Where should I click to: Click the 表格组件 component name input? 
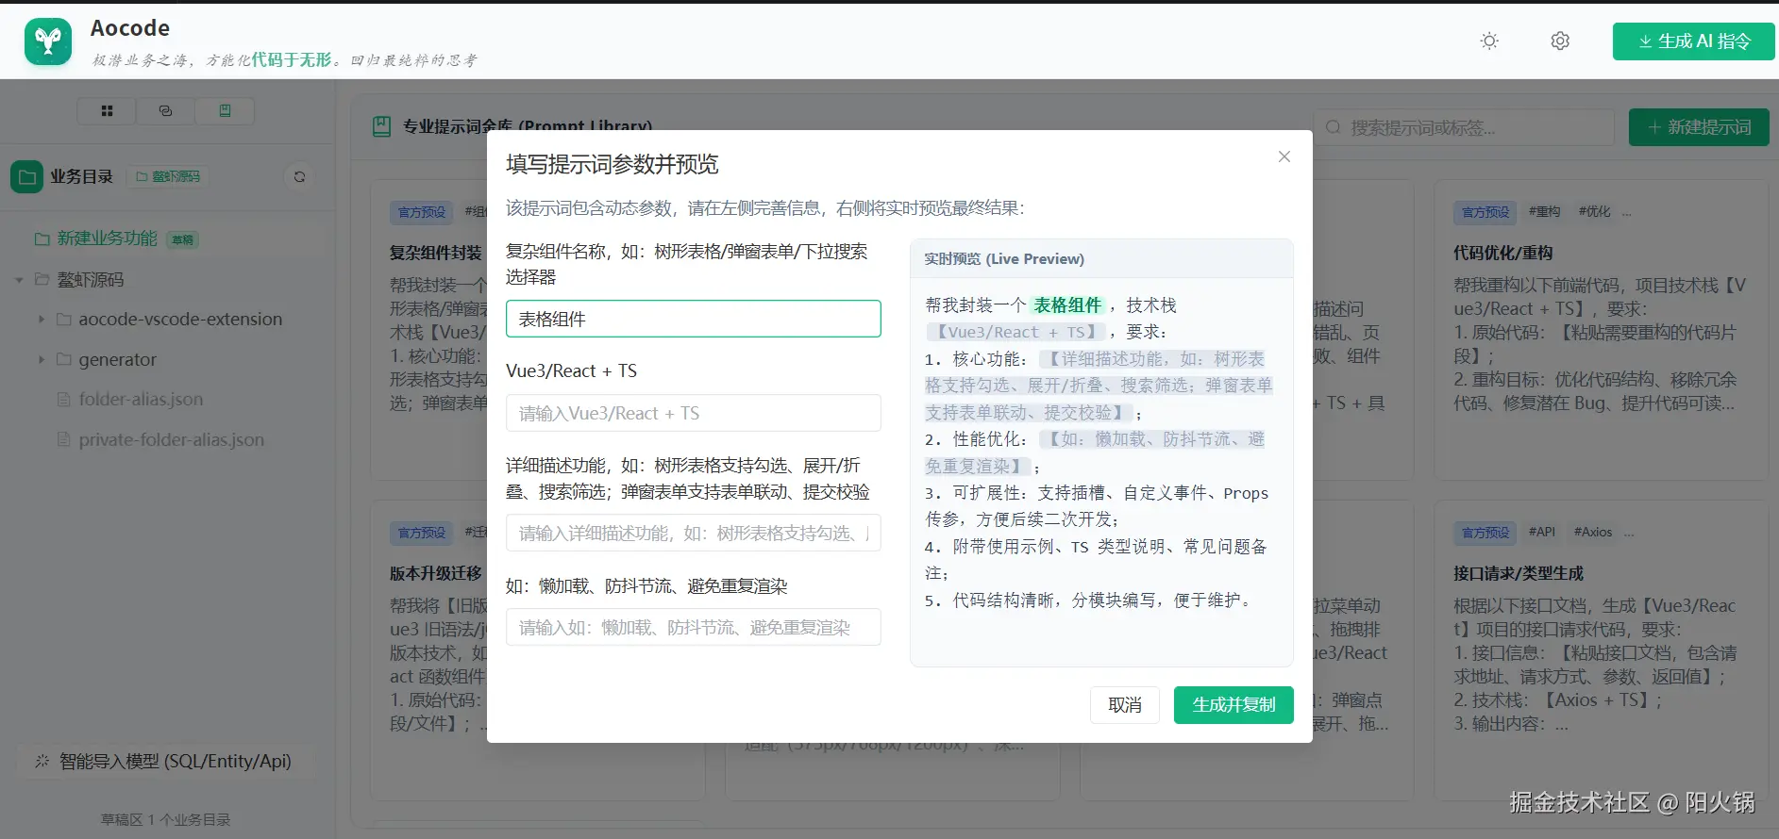click(694, 319)
